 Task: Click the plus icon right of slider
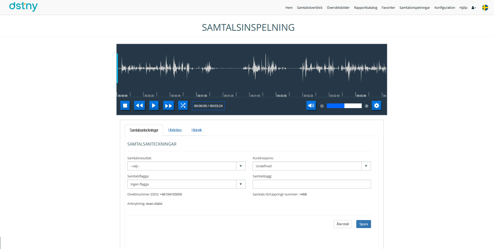(367, 106)
